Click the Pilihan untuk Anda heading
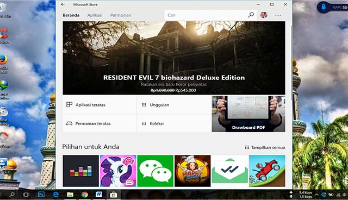 91,147
